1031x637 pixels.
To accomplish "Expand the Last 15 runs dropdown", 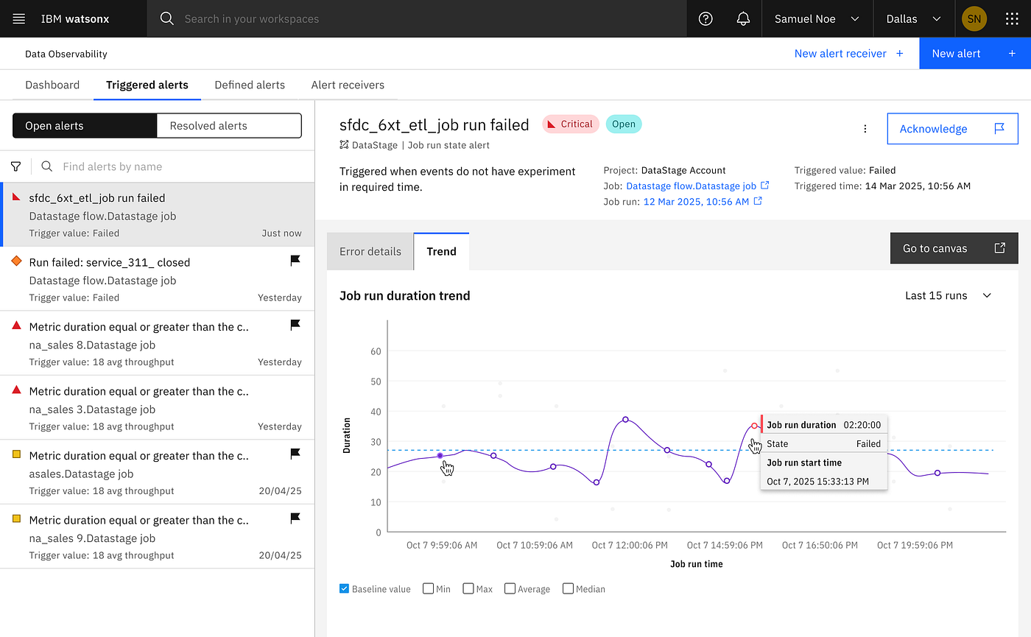I will pyautogui.click(x=949, y=295).
